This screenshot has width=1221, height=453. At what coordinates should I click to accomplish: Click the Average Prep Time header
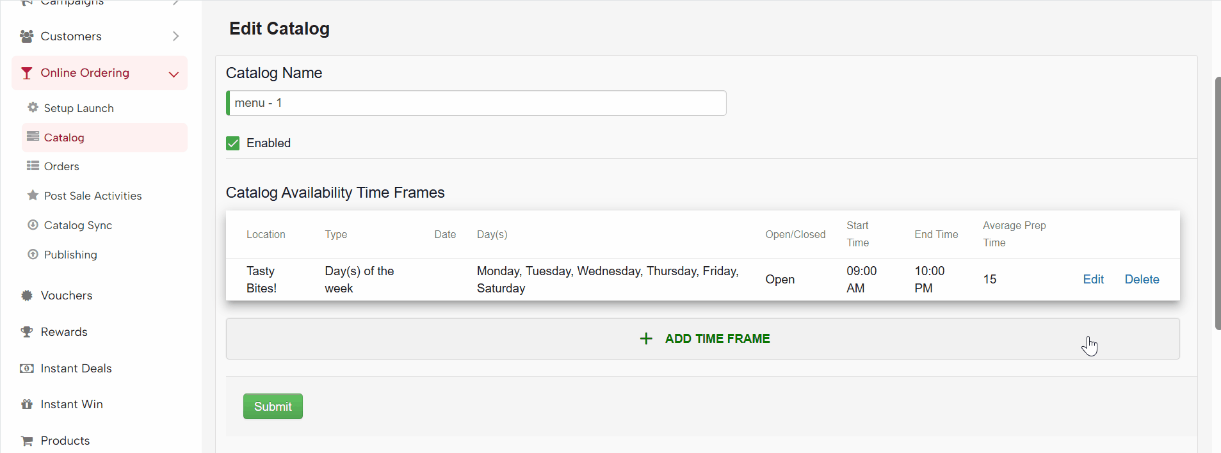1014,234
